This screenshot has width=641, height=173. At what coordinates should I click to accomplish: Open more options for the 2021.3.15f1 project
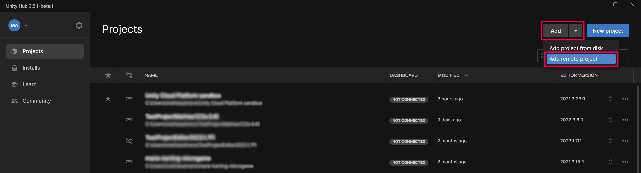625,162
